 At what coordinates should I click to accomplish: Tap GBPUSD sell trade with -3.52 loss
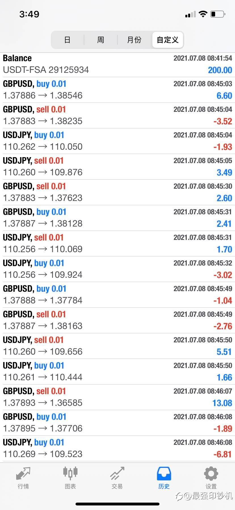tap(117, 116)
